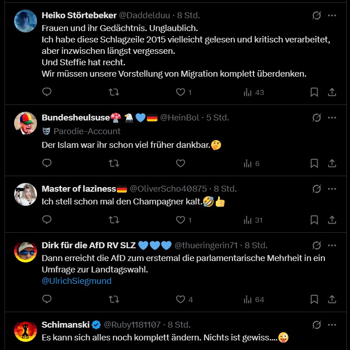Share Heiko Störtebeker's tweet
The width and height of the screenshot is (350, 350).
point(332,92)
